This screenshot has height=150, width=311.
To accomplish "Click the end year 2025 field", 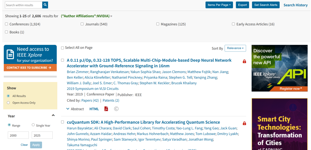I will (42, 135).
